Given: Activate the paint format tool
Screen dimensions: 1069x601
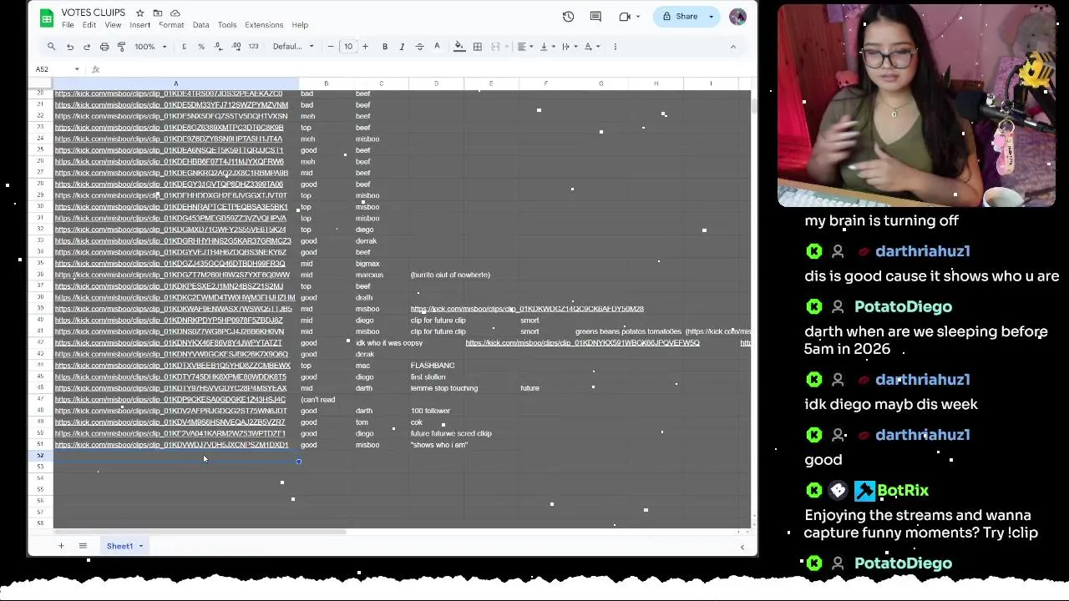Looking at the screenshot, I should 122,47.
